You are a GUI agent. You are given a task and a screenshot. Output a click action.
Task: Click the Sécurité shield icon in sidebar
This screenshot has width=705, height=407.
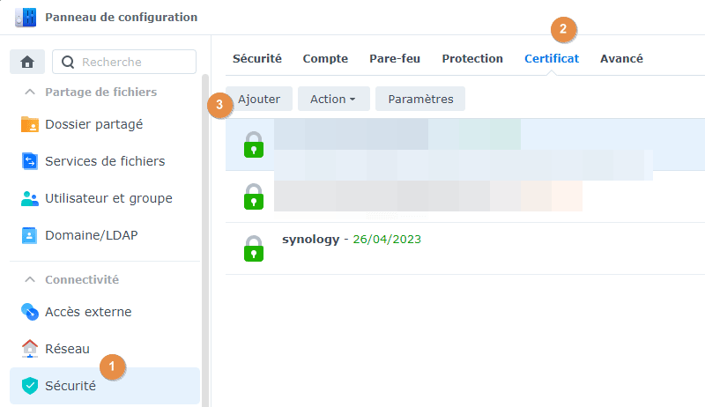(x=30, y=386)
